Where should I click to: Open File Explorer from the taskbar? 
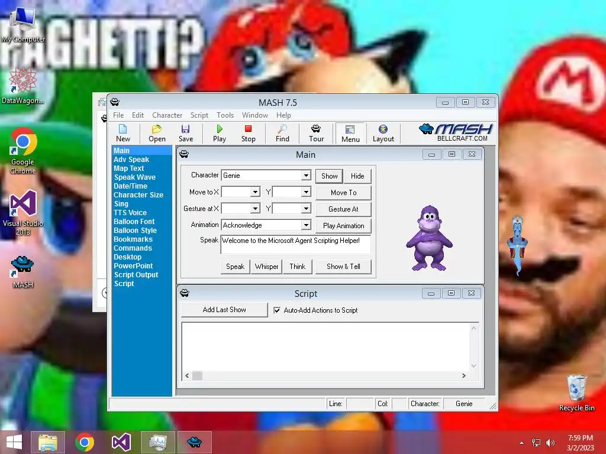pos(47,442)
